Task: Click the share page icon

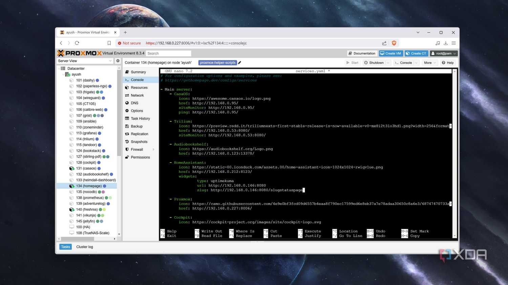Action: pos(384,43)
